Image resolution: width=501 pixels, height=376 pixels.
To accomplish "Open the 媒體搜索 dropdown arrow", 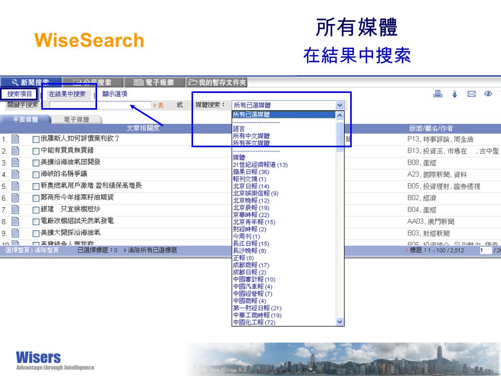I will (x=340, y=105).
